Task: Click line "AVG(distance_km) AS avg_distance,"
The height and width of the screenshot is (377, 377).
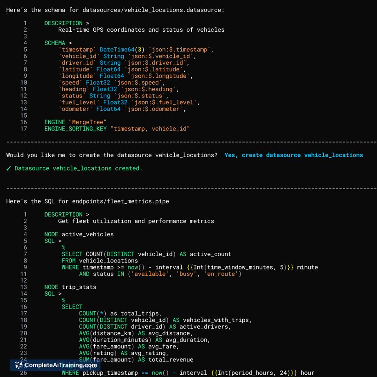Action: 136,333
